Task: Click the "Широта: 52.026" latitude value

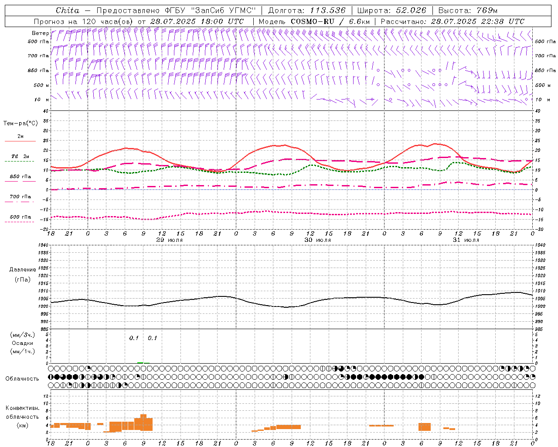Action: [391, 10]
